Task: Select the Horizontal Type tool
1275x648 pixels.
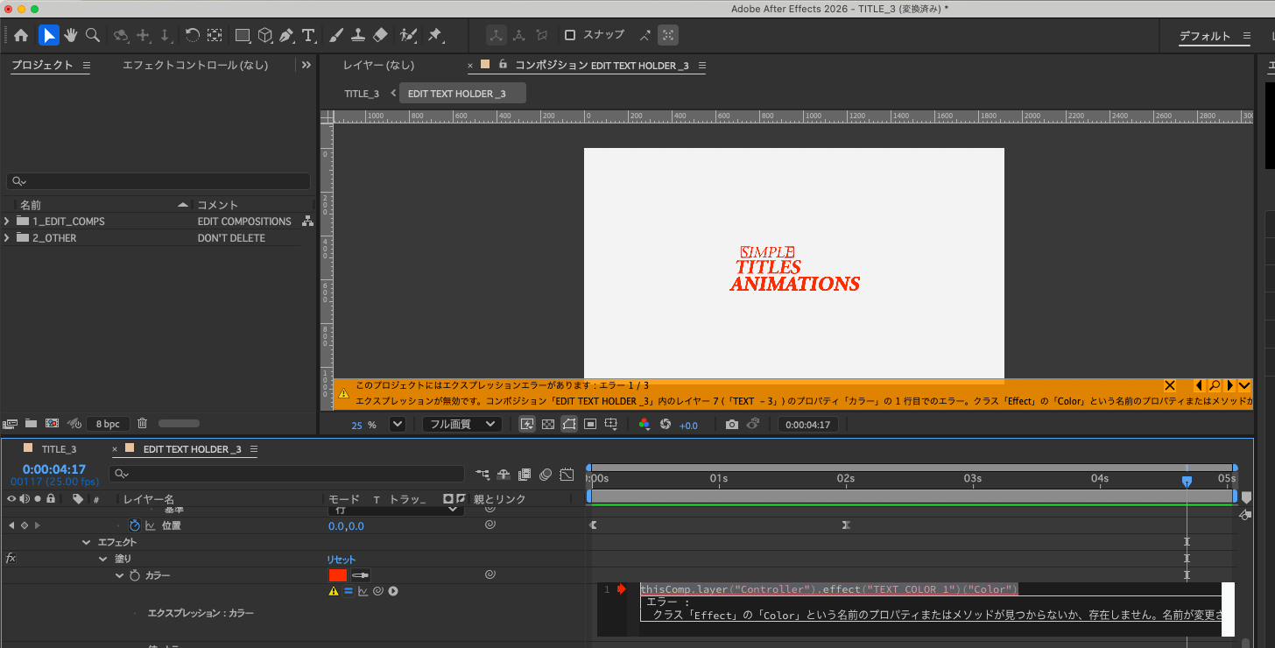Action: (x=308, y=36)
